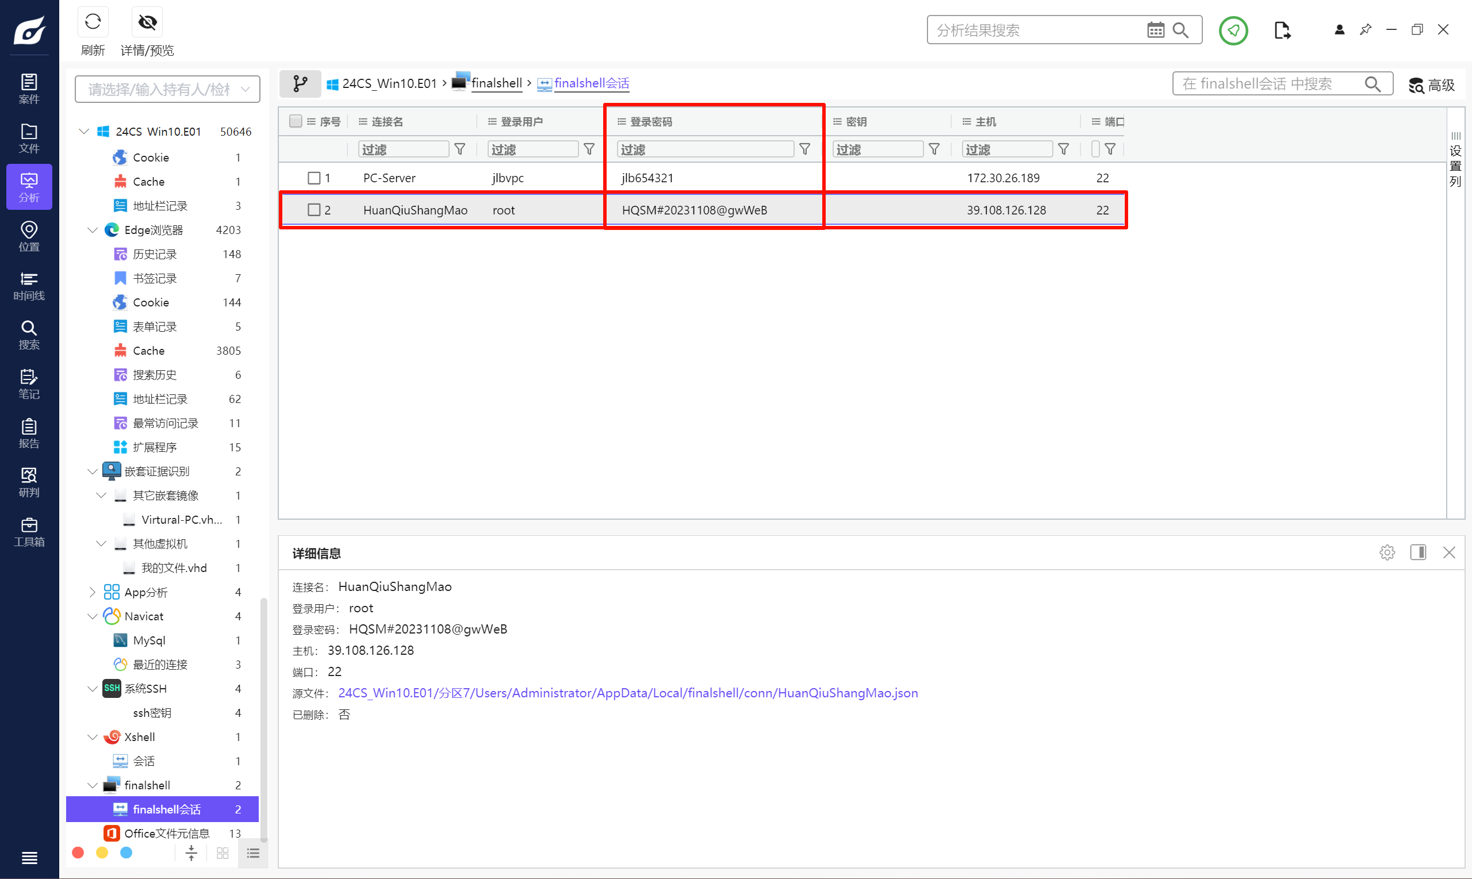Open the 搜索 sidebar section
Screen dimensions: 1472x879
[x=29, y=335]
